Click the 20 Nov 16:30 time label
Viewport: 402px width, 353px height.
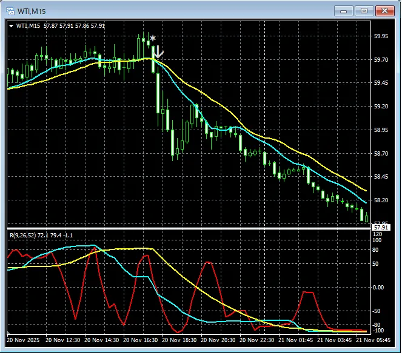point(141,340)
